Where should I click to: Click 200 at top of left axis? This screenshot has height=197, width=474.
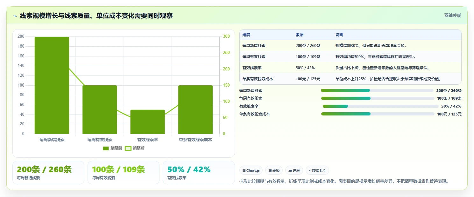coord(21,36)
